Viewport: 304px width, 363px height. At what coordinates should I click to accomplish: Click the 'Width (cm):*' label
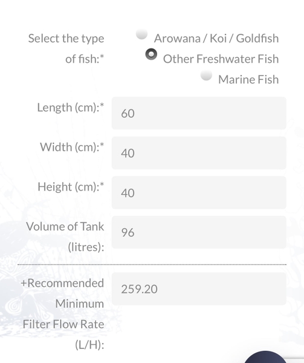[x=72, y=147]
